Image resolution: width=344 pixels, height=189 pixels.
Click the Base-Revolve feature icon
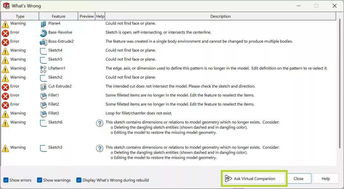click(x=43, y=32)
